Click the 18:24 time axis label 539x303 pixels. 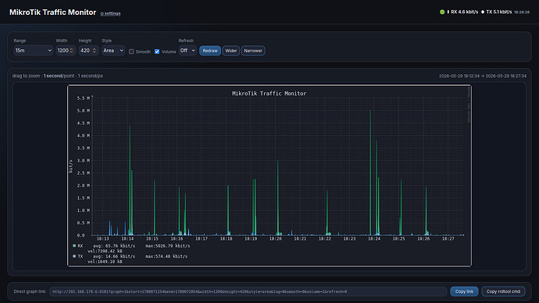point(374,239)
